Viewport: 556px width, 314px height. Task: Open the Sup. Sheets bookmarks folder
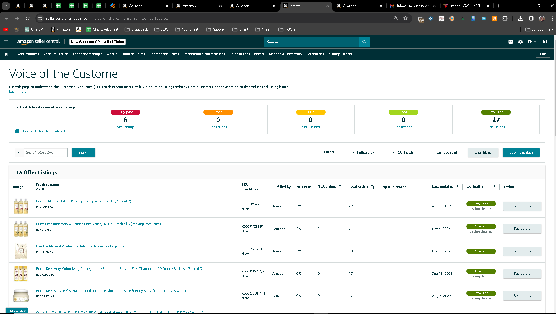(187, 29)
